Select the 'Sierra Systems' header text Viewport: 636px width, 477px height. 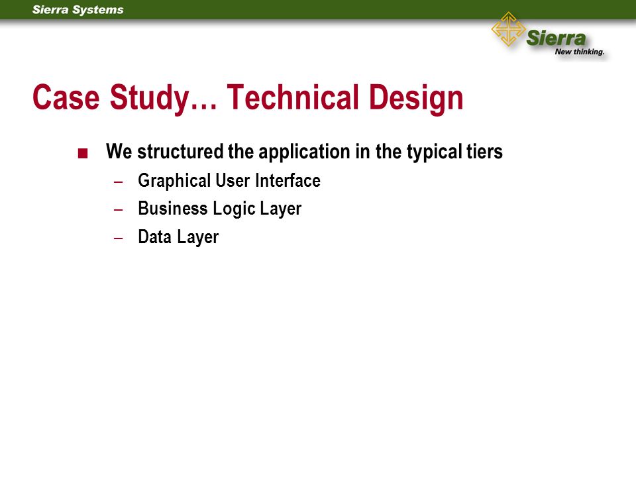78,10
